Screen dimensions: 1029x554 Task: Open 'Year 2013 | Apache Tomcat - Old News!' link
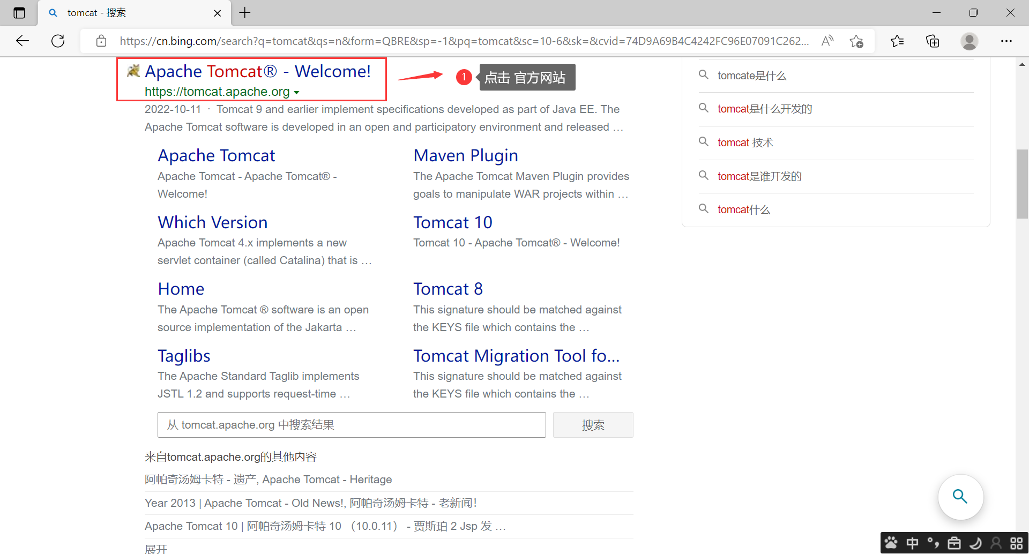[311, 503]
